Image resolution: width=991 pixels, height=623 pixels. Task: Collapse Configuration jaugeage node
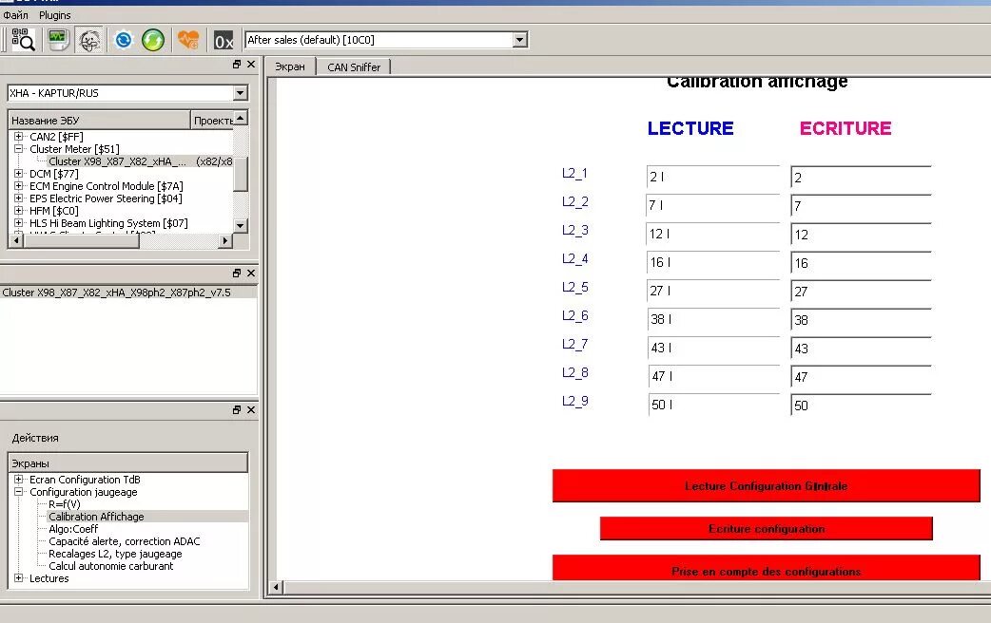click(x=18, y=492)
